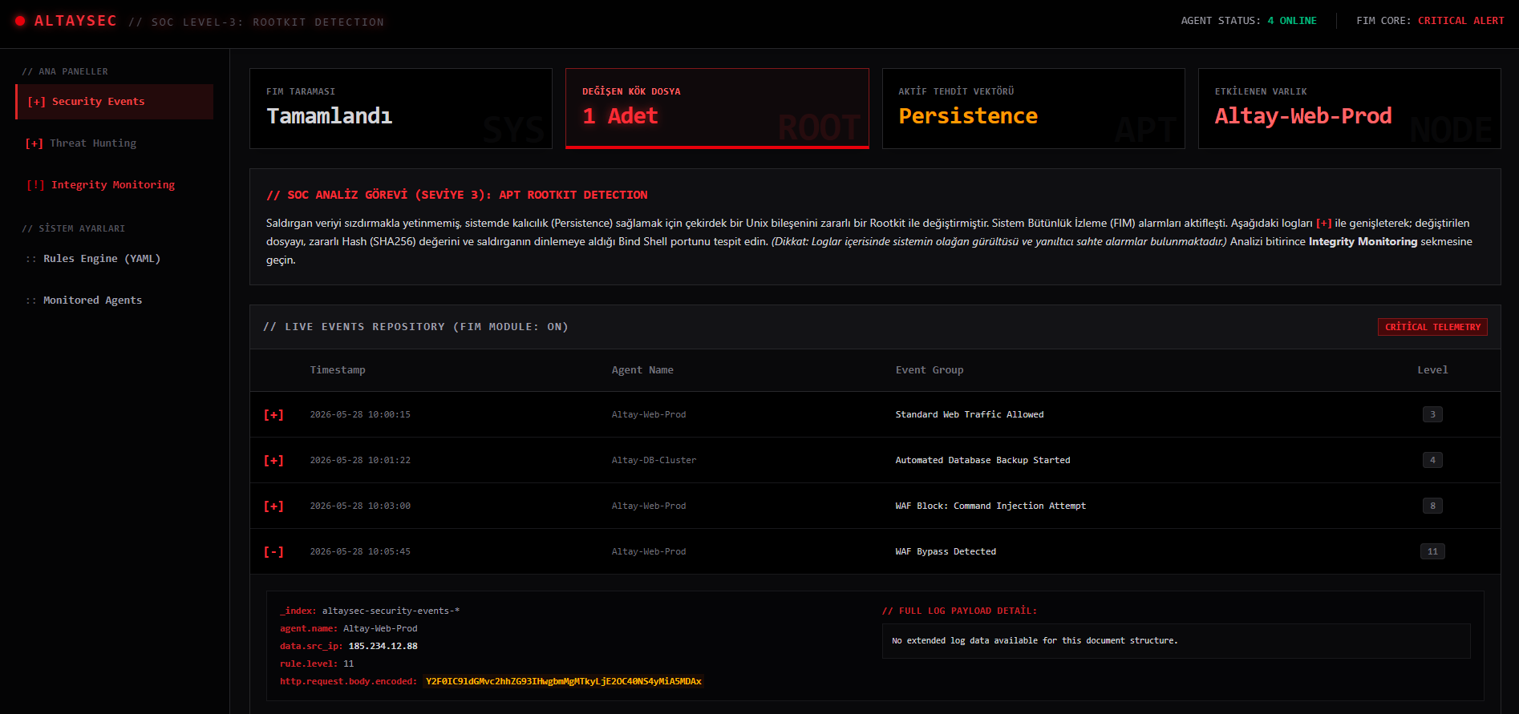The height and width of the screenshot is (714, 1519).
Task: Click the level 3 badge
Action: (x=1432, y=414)
